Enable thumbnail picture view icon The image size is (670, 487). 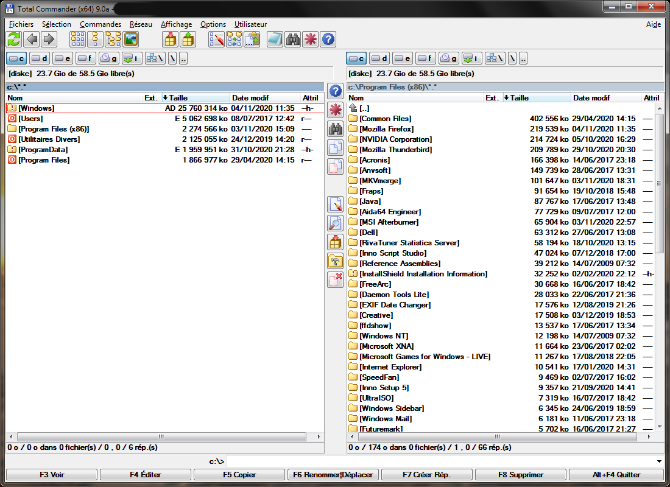[131, 40]
